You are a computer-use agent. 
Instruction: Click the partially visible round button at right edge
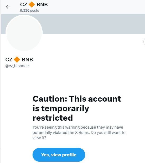click(144, 42)
